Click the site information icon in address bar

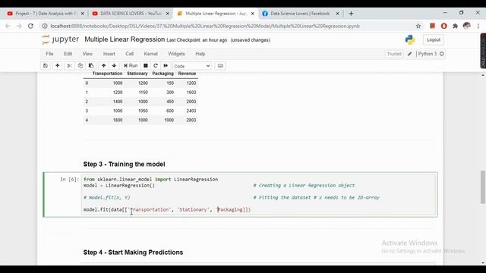pos(45,26)
